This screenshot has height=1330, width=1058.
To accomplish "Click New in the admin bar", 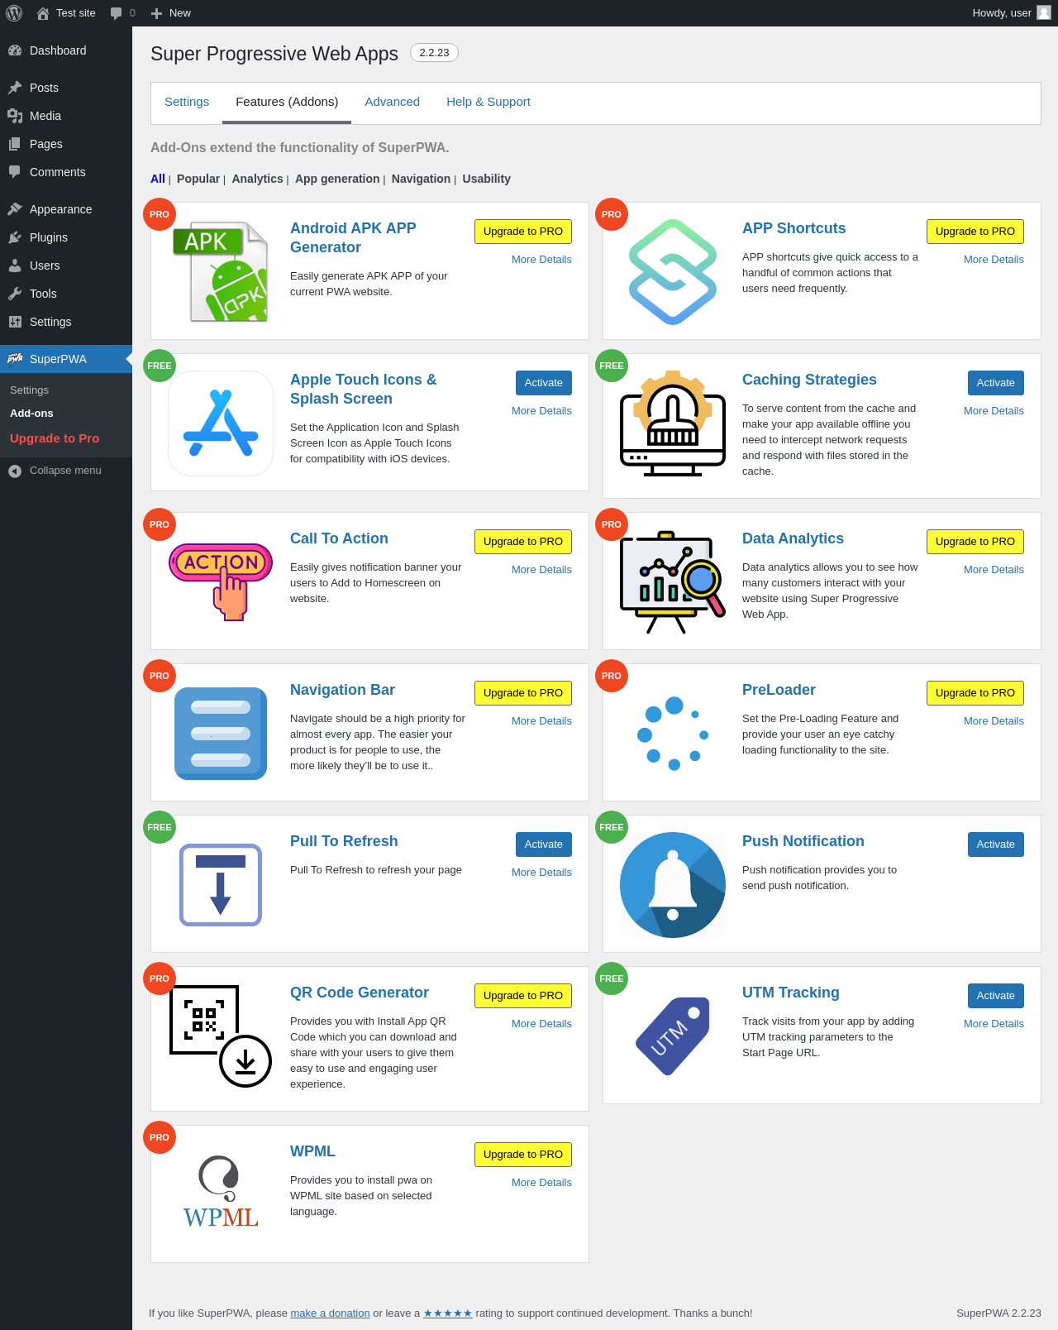I will (171, 13).
